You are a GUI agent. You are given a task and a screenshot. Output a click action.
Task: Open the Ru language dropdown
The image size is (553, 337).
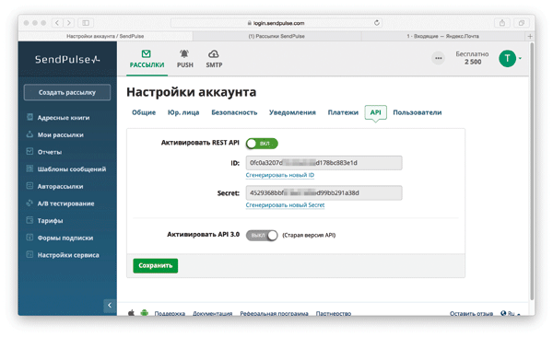(514, 313)
